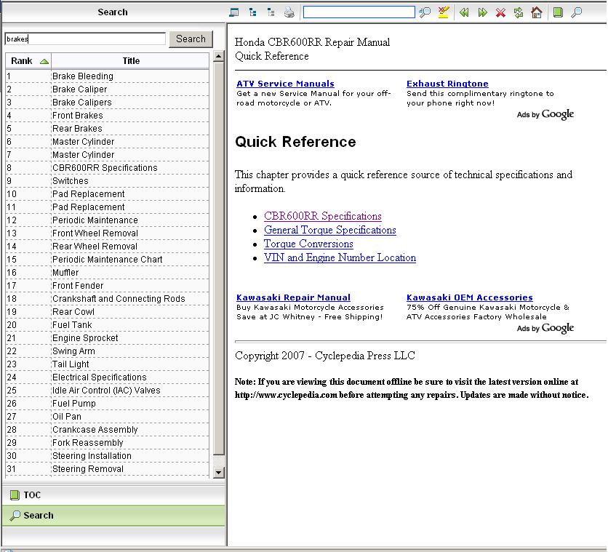The width and height of the screenshot is (608, 552).
Task: Open the 'Brake Calipers' result ranked 3
Action: [x=108, y=103]
